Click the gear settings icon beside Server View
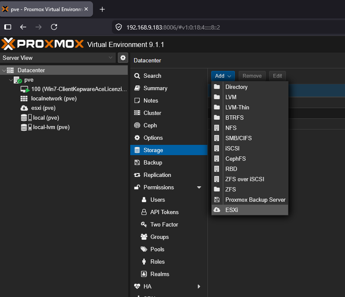Image resolution: width=345 pixels, height=297 pixels. tap(123, 58)
